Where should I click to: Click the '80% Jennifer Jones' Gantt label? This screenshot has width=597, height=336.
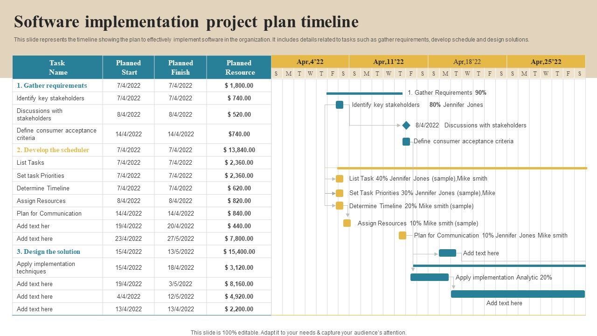(456, 105)
